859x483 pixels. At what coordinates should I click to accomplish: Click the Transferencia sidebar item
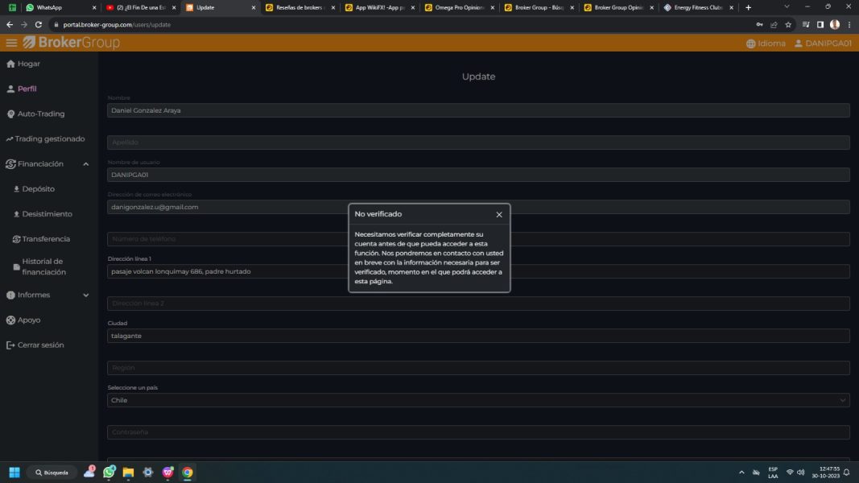[45, 239]
